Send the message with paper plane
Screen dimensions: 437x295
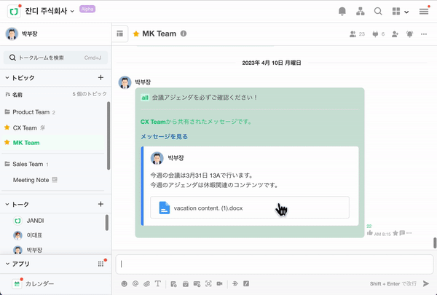coord(426,284)
